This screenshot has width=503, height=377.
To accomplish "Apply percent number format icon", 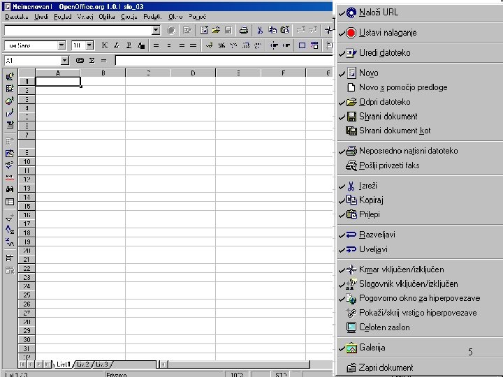I will [x=221, y=45].
